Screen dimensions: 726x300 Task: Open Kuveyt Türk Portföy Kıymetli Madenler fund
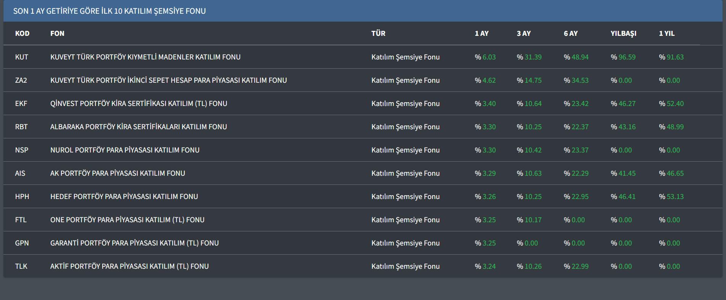coord(145,57)
